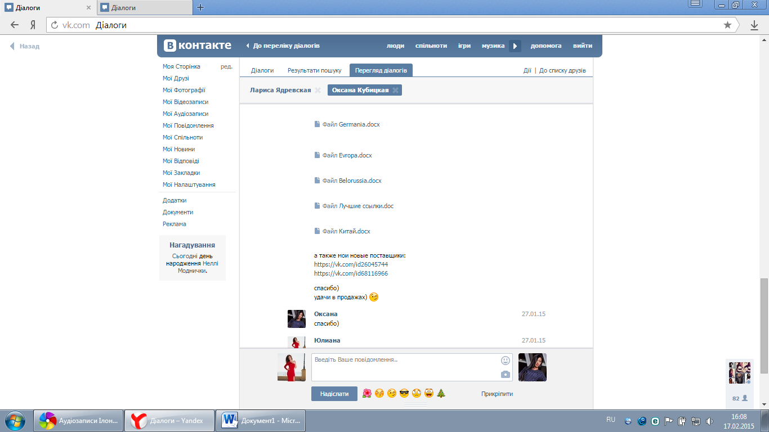This screenshot has width=769, height=432.
Task: Open the 82 friends online counter
Action: pyautogui.click(x=740, y=398)
